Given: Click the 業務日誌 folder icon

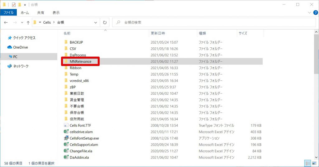Looking at the screenshot, I should click(66, 93).
